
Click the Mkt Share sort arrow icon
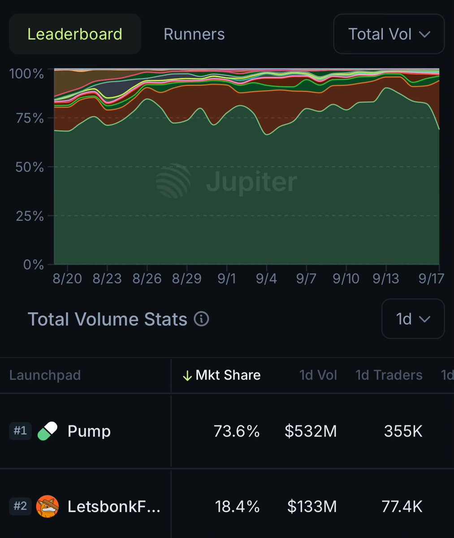point(187,376)
